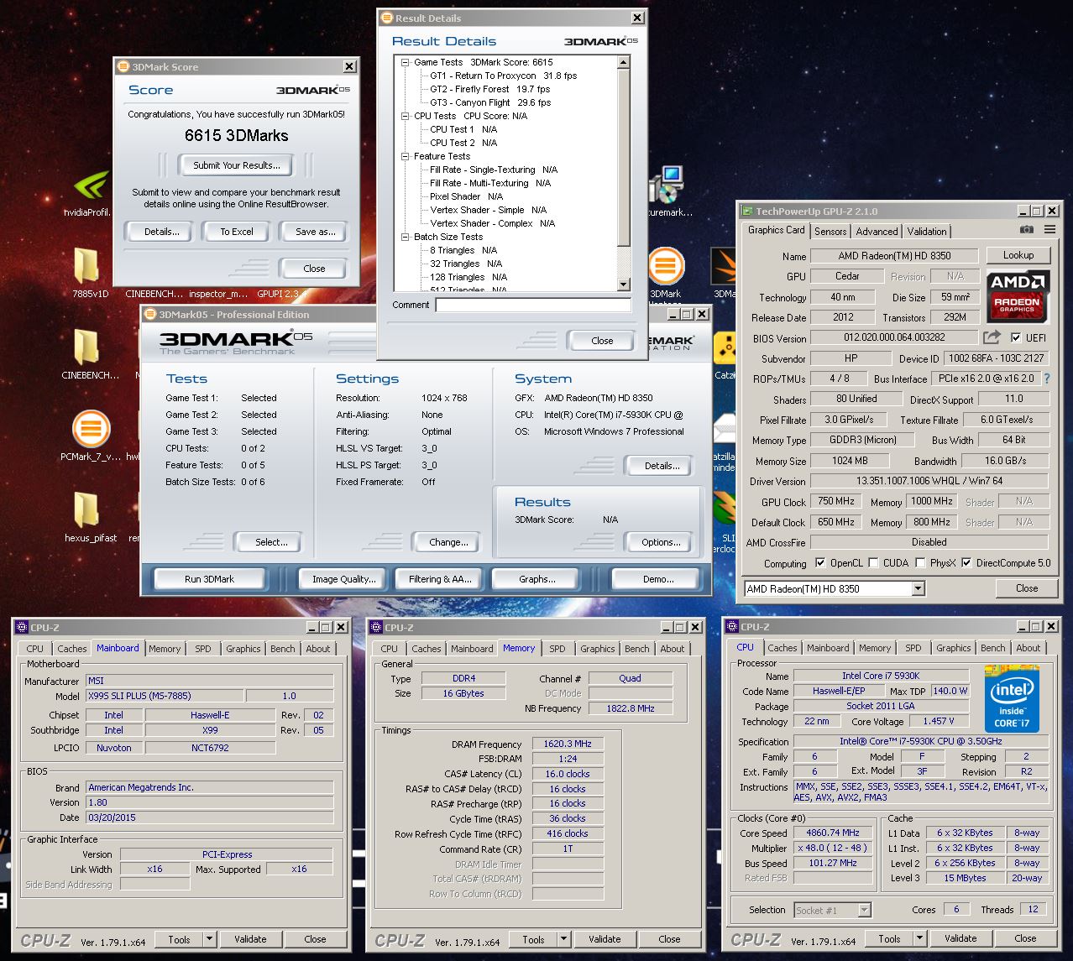This screenshot has height=961, width=1073.
Task: Open SPD tab in CPU-Z Memory window
Action: [x=557, y=649]
